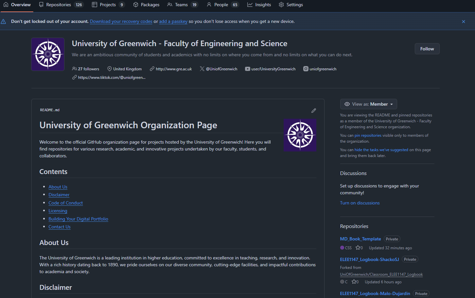
Task: Click the warning triangle alert icon
Action: pos(3,22)
